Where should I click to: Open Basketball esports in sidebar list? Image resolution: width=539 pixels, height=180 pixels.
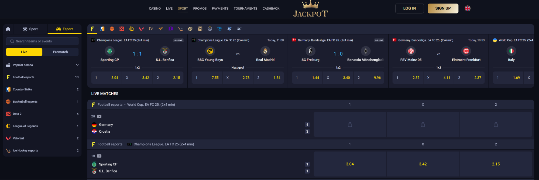[42, 102]
